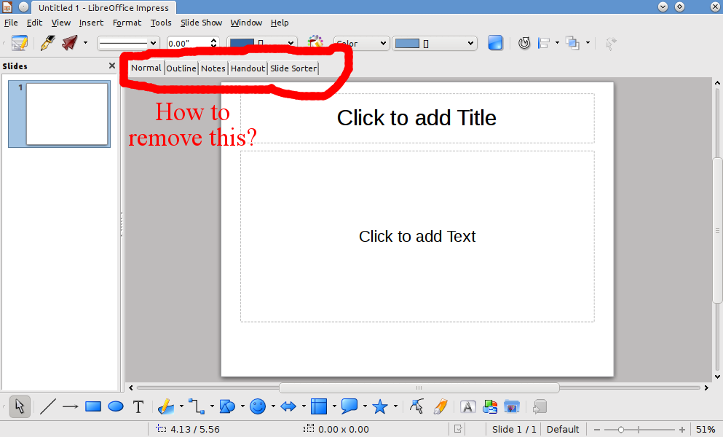Open the Line Style combo box
The width and height of the screenshot is (723, 437).
coord(128,44)
